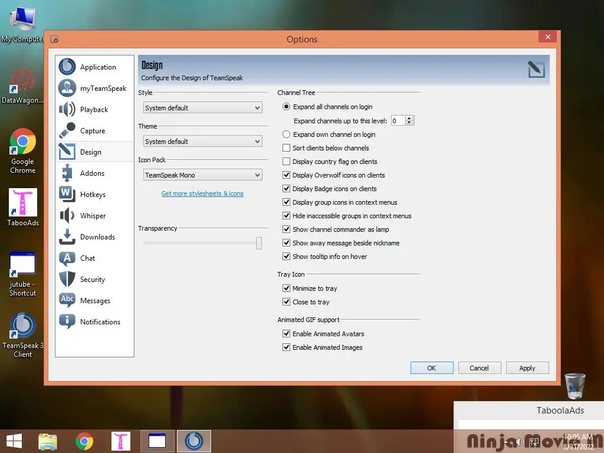
Task: Click the Notifications info icon
Action: click(67, 321)
